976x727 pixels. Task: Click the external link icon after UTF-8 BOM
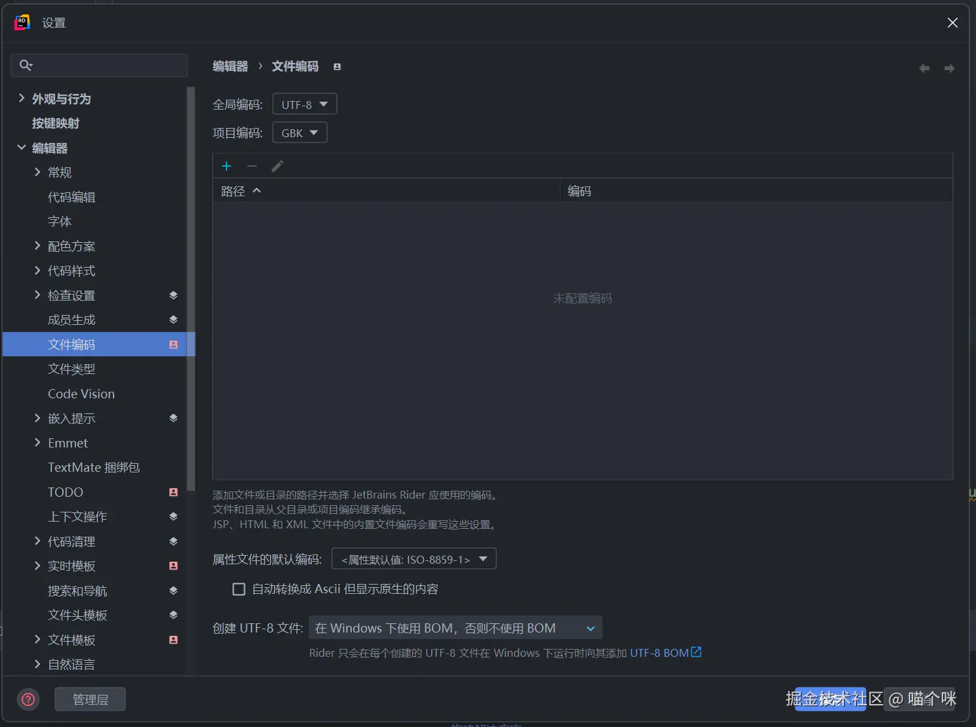696,652
